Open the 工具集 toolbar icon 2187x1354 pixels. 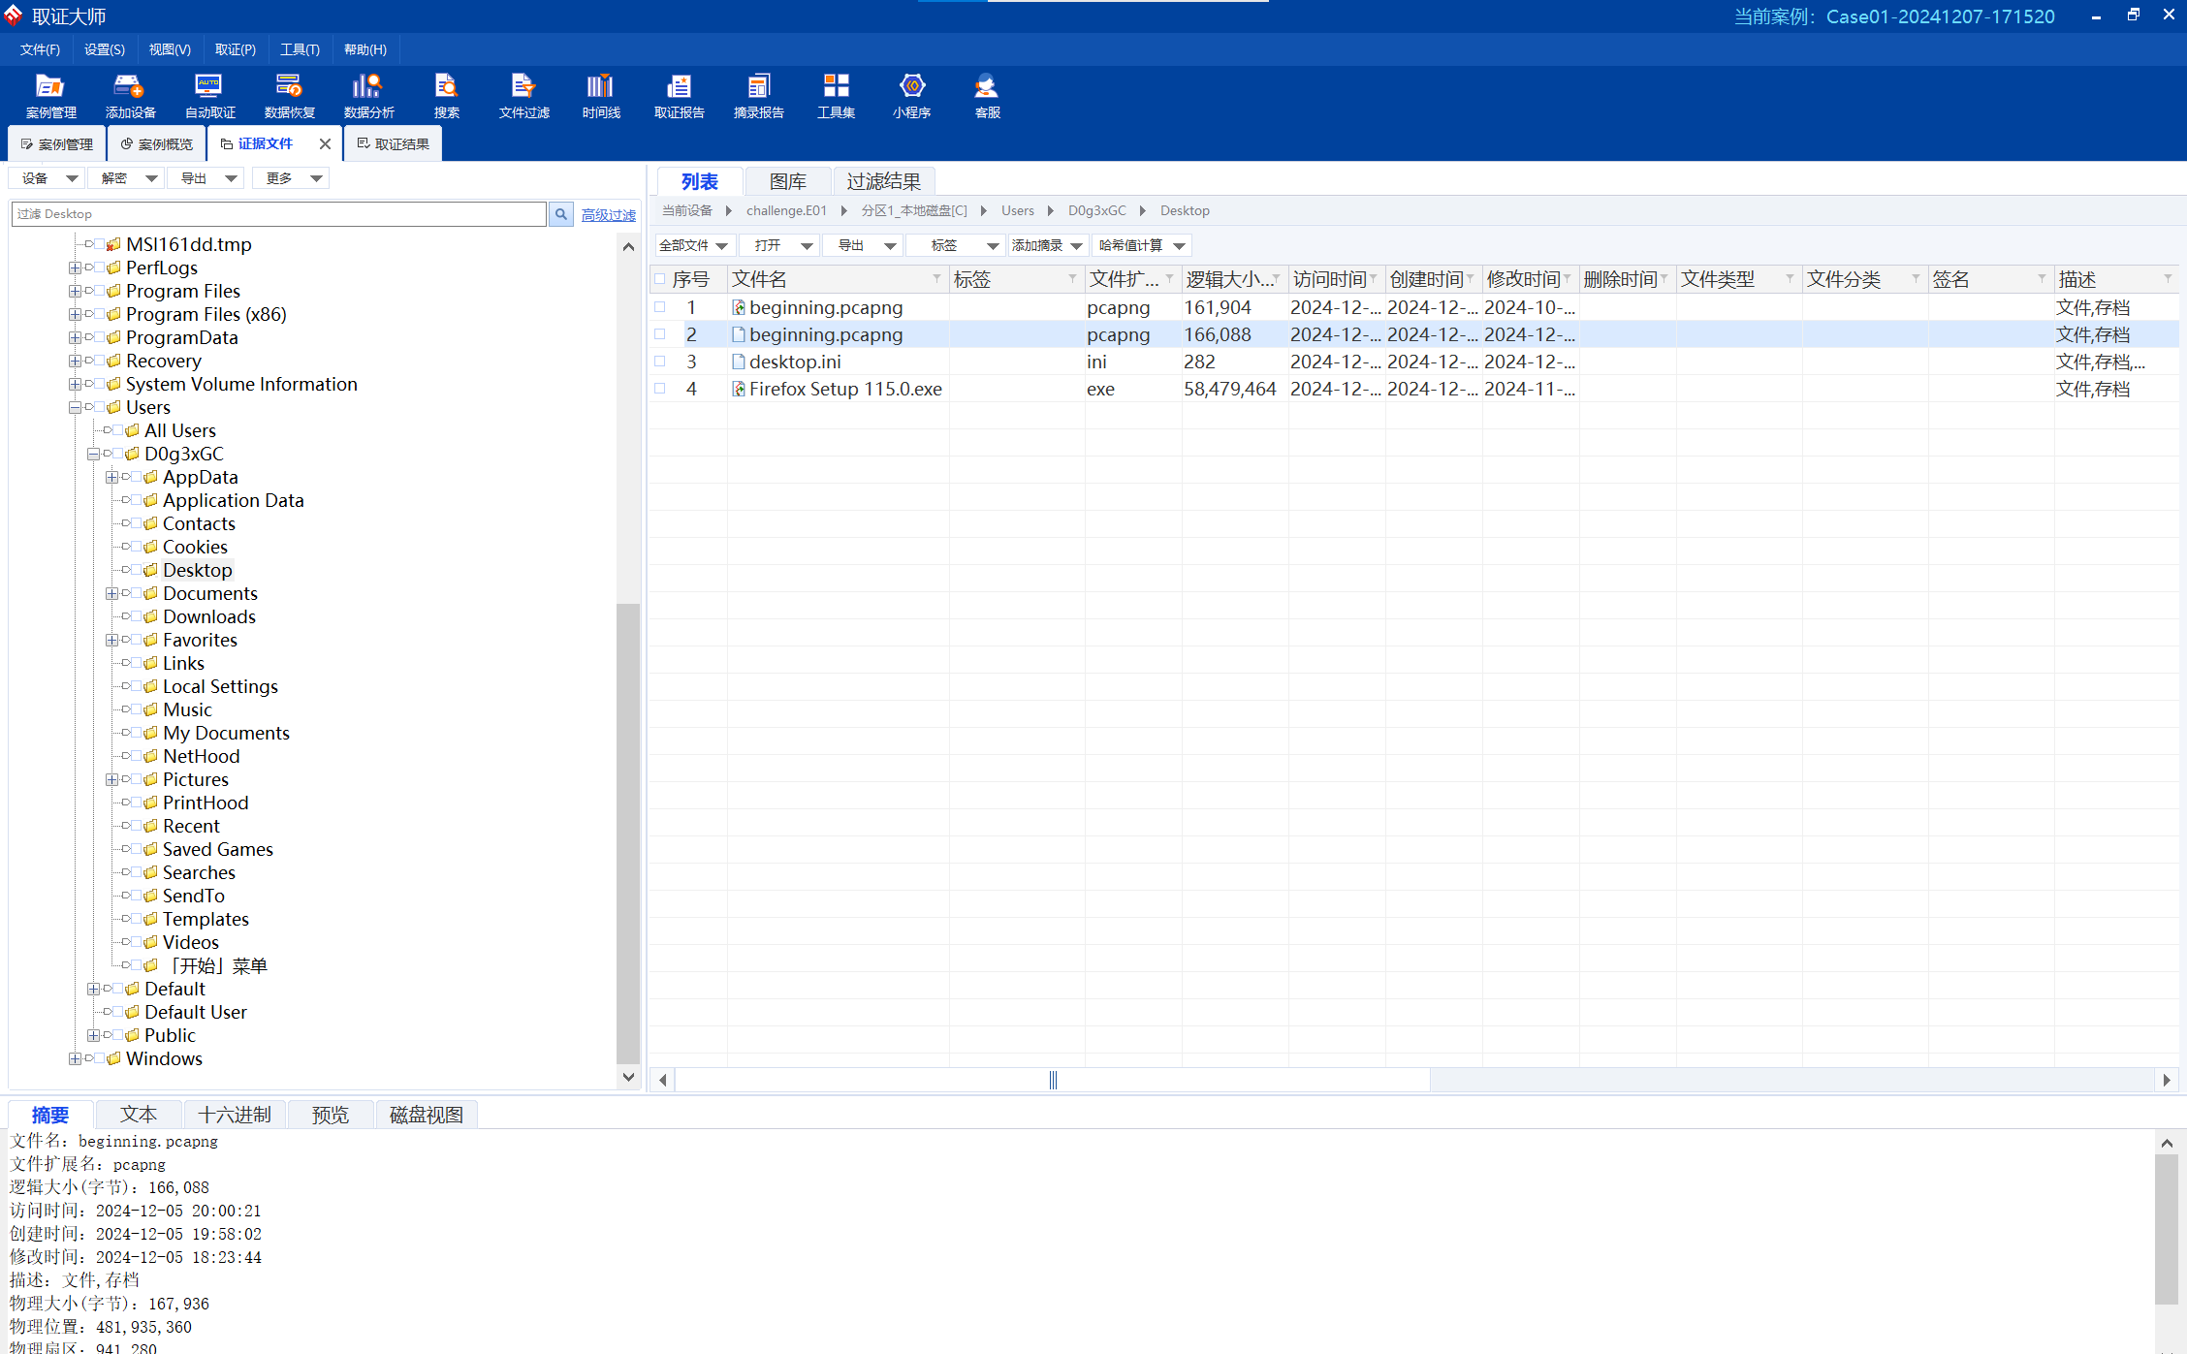pyautogui.click(x=836, y=96)
